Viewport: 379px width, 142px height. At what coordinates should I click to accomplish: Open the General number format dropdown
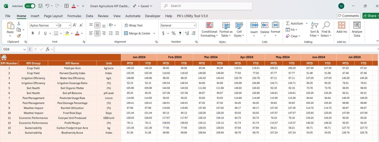tap(195, 25)
